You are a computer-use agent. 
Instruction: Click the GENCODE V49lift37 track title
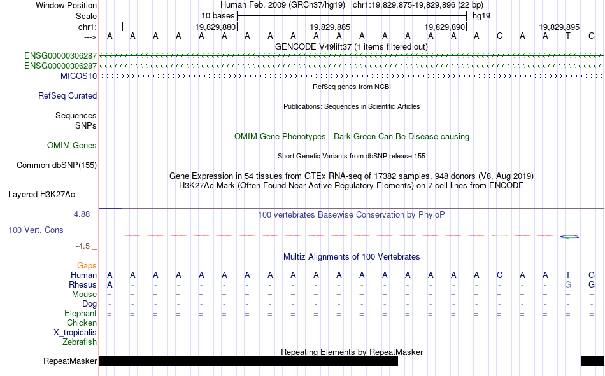click(351, 46)
